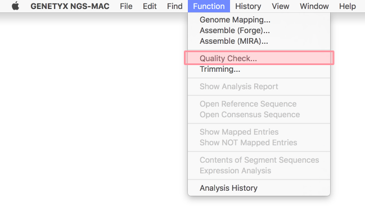
Task: Open the File menu
Action: pyautogui.click(x=126, y=6)
